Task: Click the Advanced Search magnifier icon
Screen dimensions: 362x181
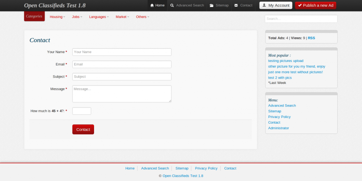Action: click(172, 5)
